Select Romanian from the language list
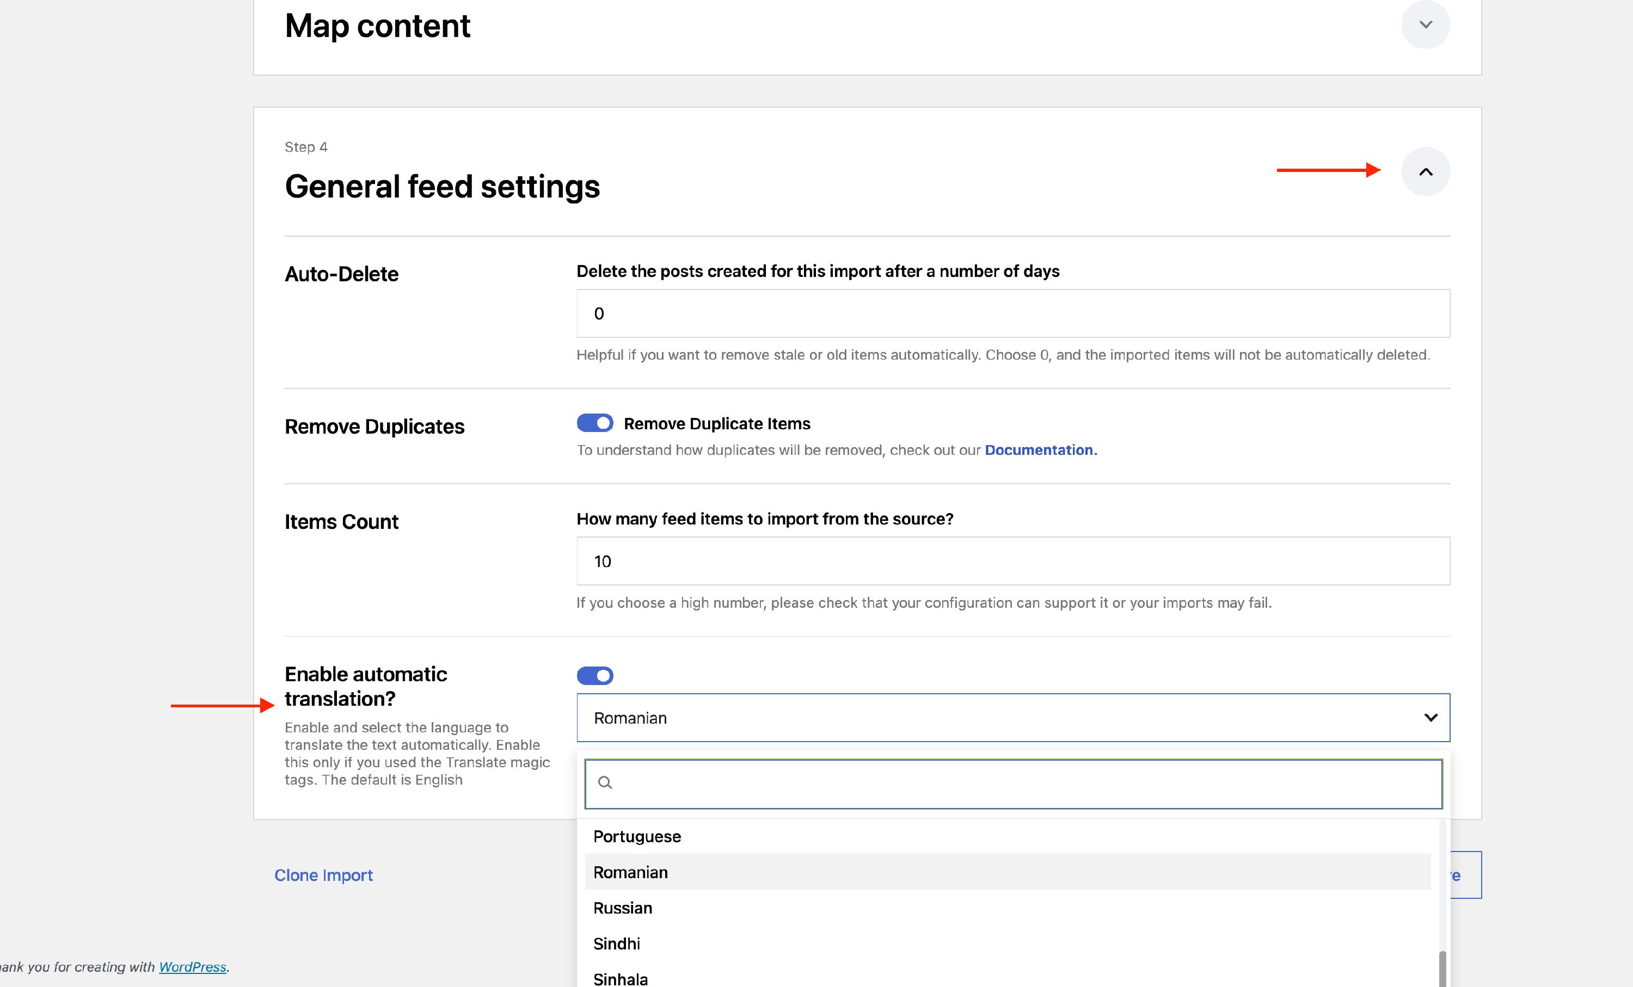The height and width of the screenshot is (987, 1633). pyautogui.click(x=630, y=872)
